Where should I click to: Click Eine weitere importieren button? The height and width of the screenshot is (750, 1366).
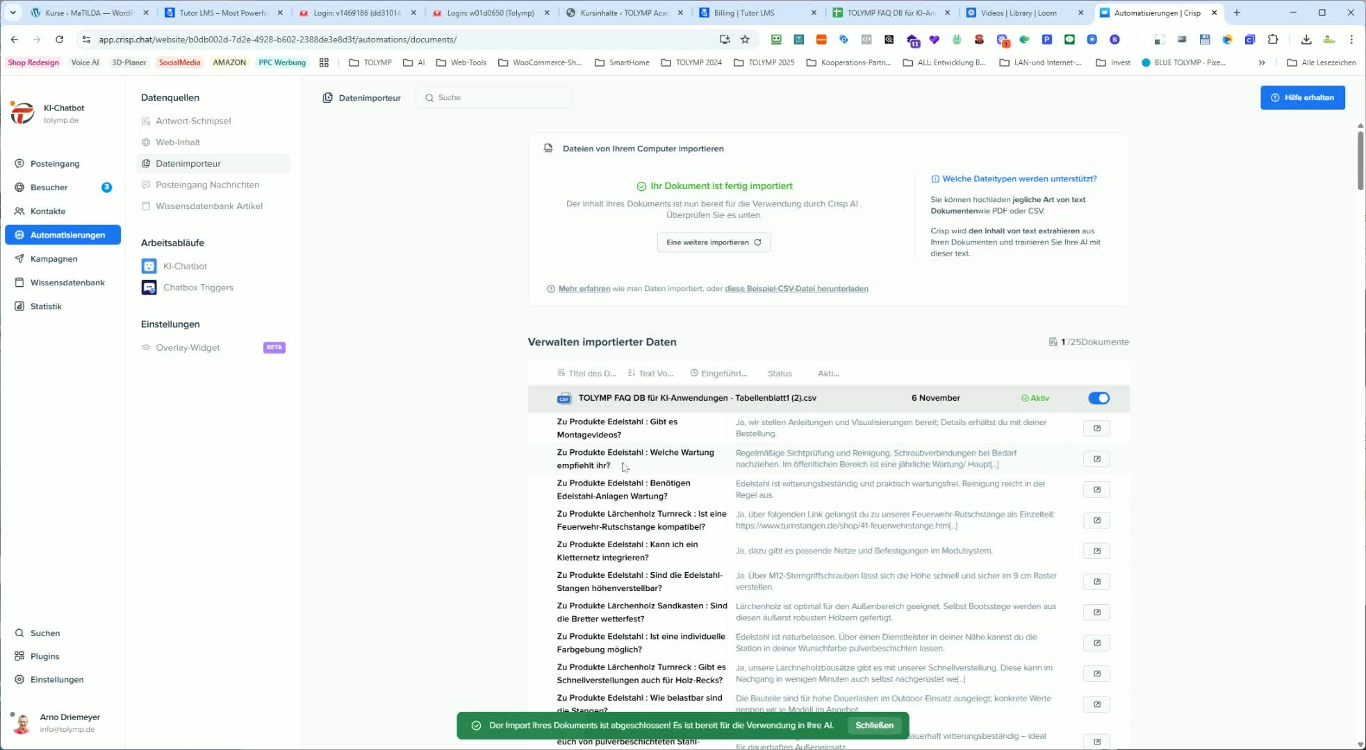click(714, 242)
